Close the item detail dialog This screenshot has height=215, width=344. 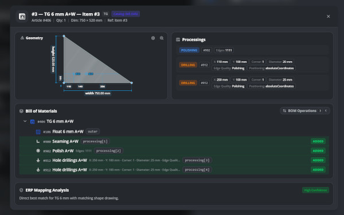coord(328,17)
